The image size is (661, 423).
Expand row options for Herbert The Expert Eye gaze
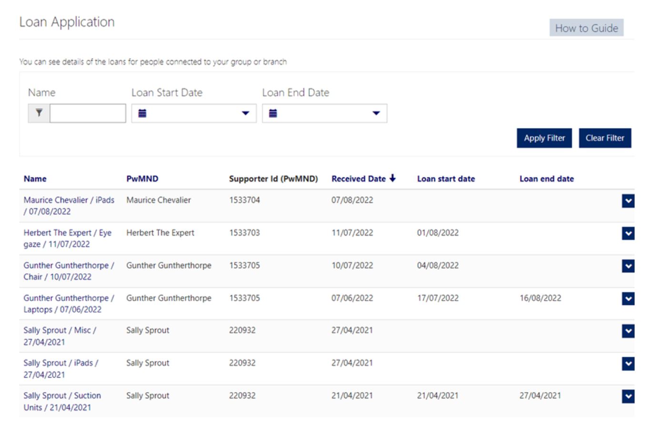[x=628, y=233]
